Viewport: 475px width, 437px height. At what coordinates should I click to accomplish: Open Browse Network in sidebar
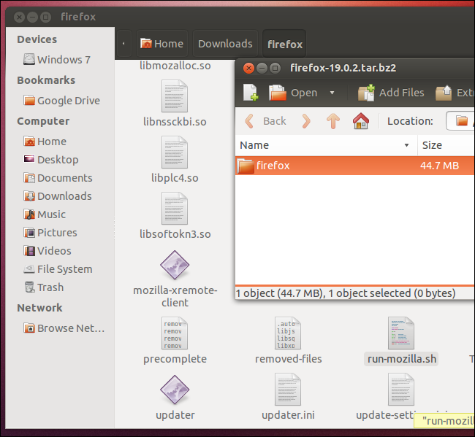coord(64,328)
